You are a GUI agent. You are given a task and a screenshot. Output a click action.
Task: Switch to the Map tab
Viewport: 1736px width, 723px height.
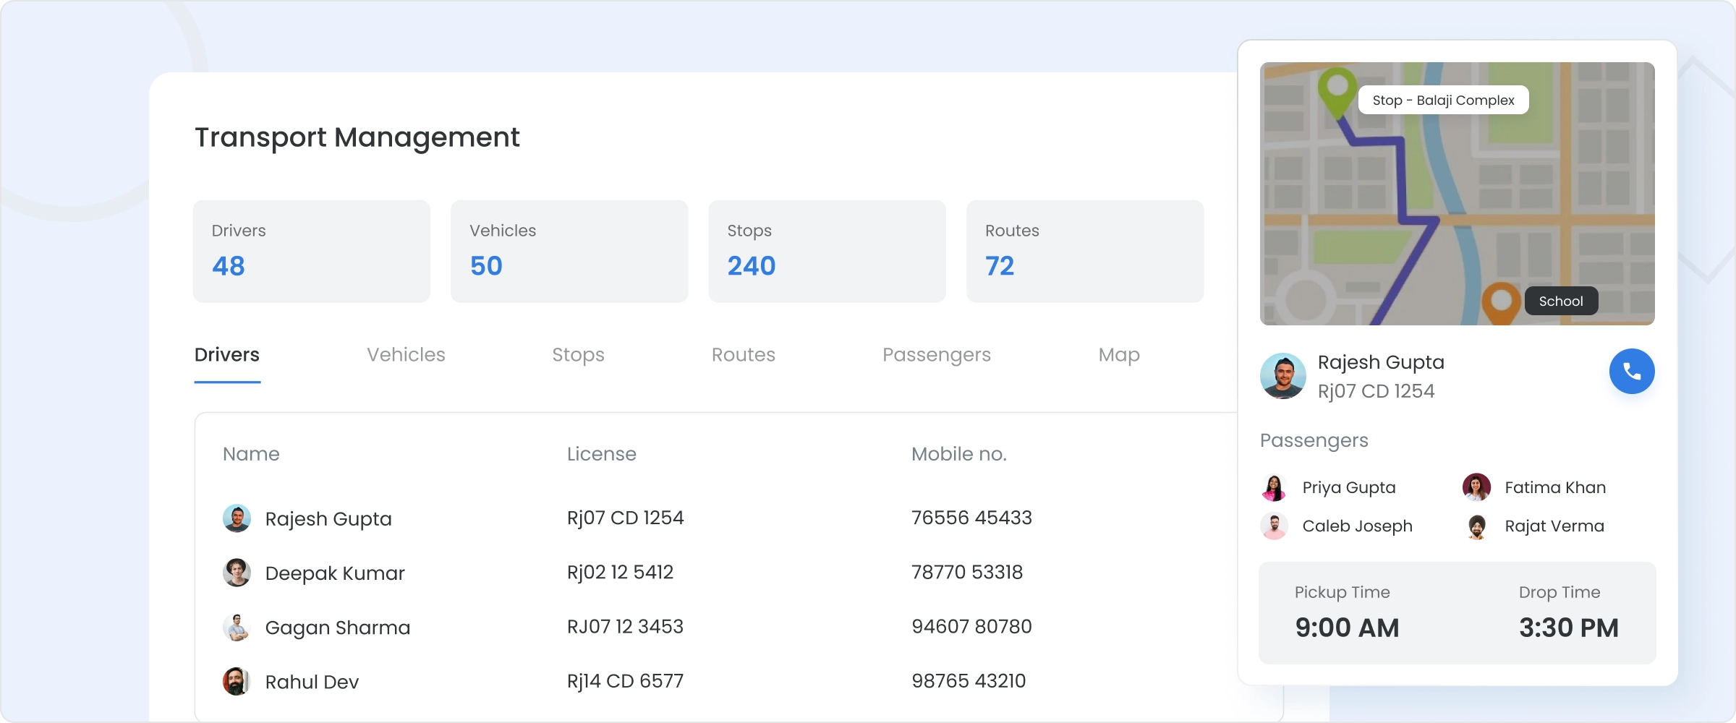(1118, 355)
